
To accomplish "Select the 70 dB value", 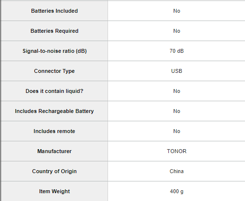I will pyautogui.click(x=177, y=51).
